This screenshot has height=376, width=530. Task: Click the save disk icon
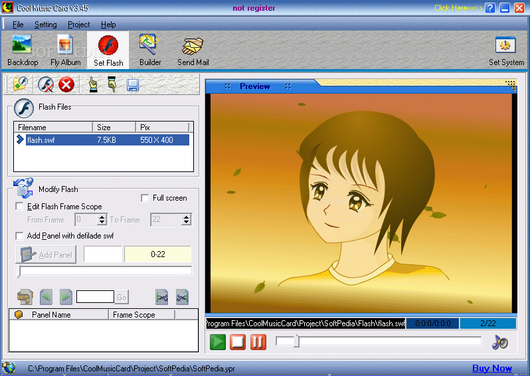coord(133,85)
